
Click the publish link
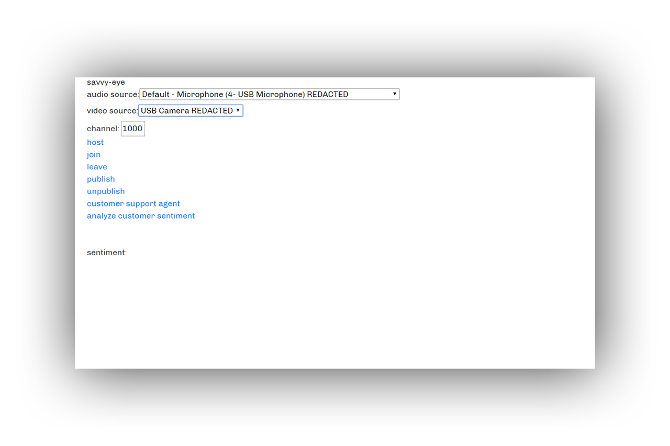pyautogui.click(x=101, y=179)
